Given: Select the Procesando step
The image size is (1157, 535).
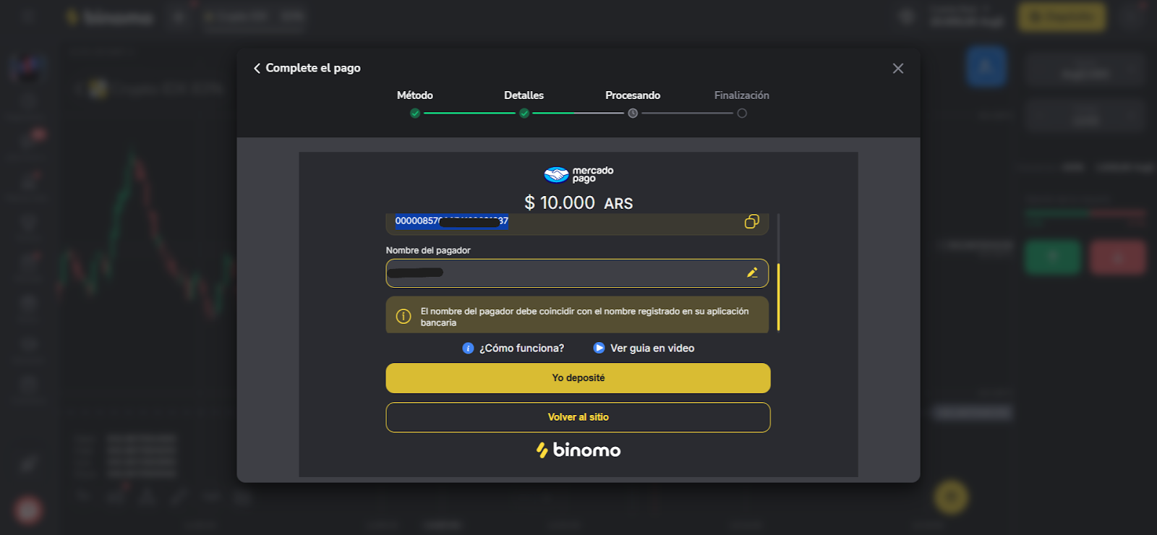Looking at the screenshot, I should 633,95.
